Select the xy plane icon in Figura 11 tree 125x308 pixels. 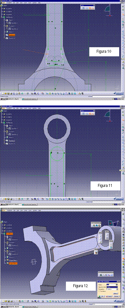point(4,114)
